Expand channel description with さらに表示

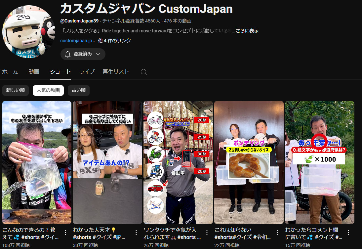(245, 31)
